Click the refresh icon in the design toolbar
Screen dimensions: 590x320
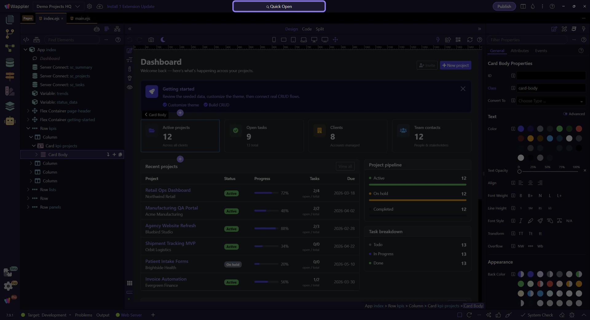point(470,40)
